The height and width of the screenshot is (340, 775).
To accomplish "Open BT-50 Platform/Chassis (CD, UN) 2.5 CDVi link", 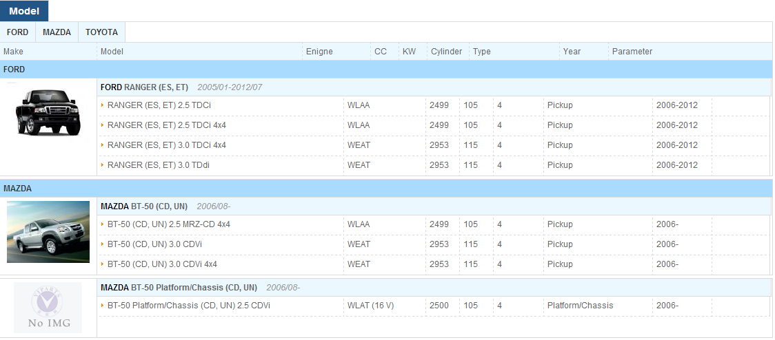I will 189,306.
